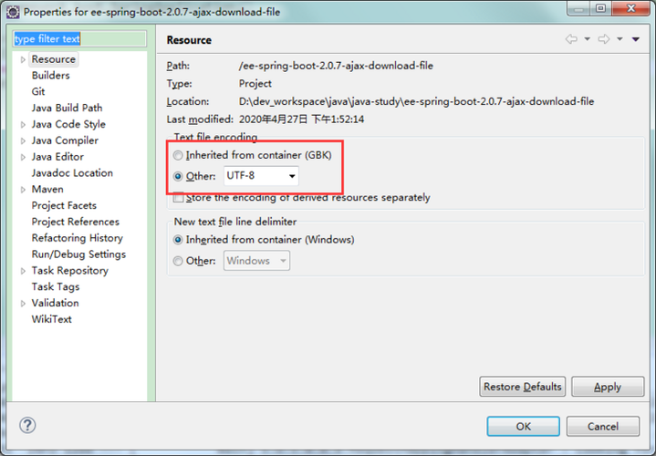
Task: Expand the Validation tree node
Action: point(23,304)
